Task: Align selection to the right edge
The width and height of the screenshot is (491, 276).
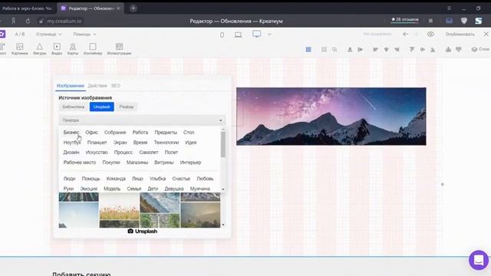Action: [397, 49]
